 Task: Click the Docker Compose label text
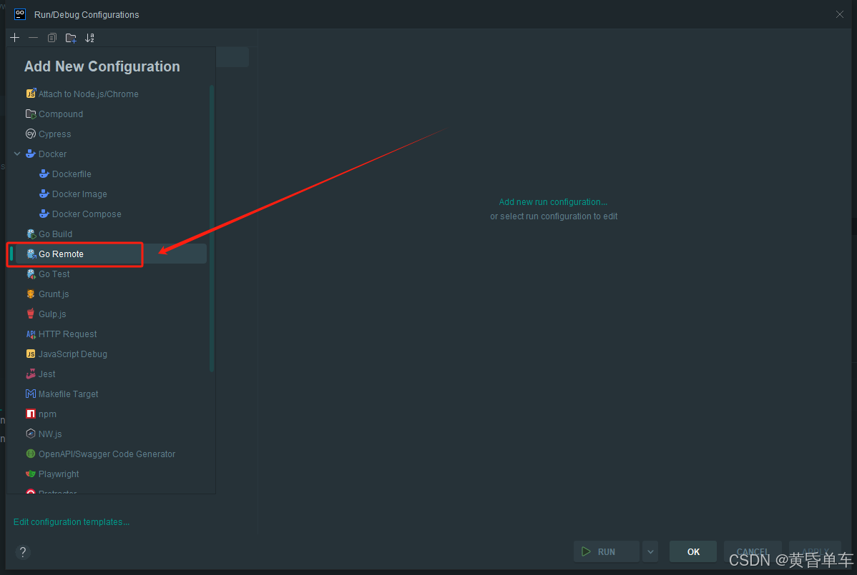click(87, 214)
